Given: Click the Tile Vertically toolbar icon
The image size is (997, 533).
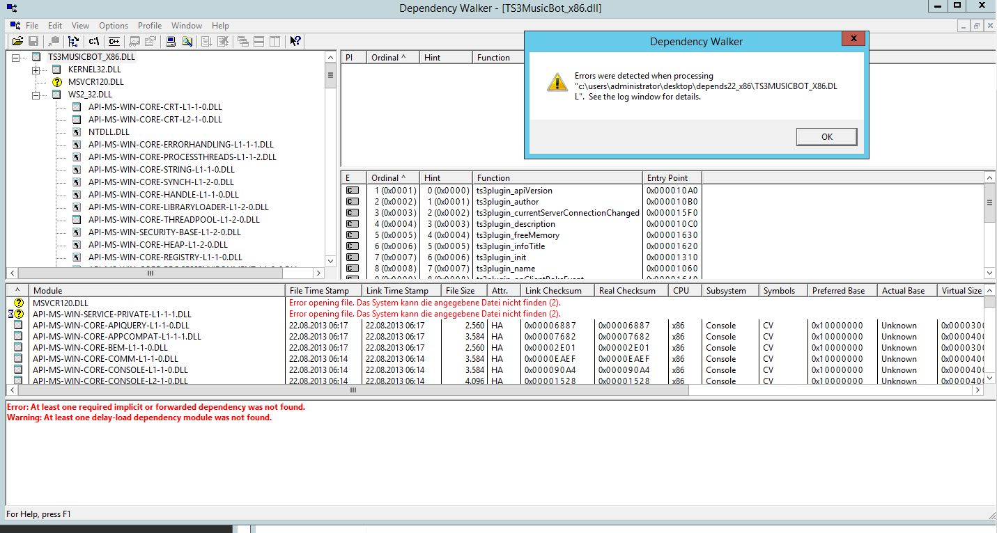Looking at the screenshot, I should click(275, 41).
